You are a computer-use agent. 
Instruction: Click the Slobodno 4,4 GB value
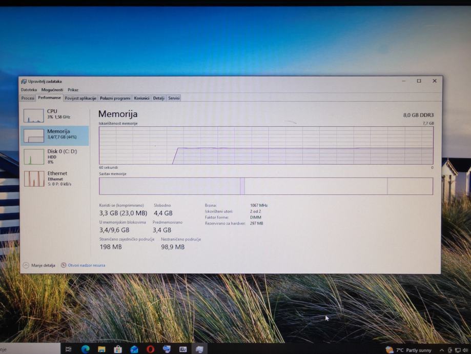163,213
